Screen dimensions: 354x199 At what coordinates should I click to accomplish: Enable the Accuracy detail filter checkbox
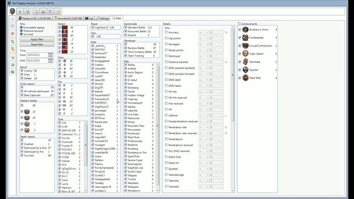coord(166,32)
